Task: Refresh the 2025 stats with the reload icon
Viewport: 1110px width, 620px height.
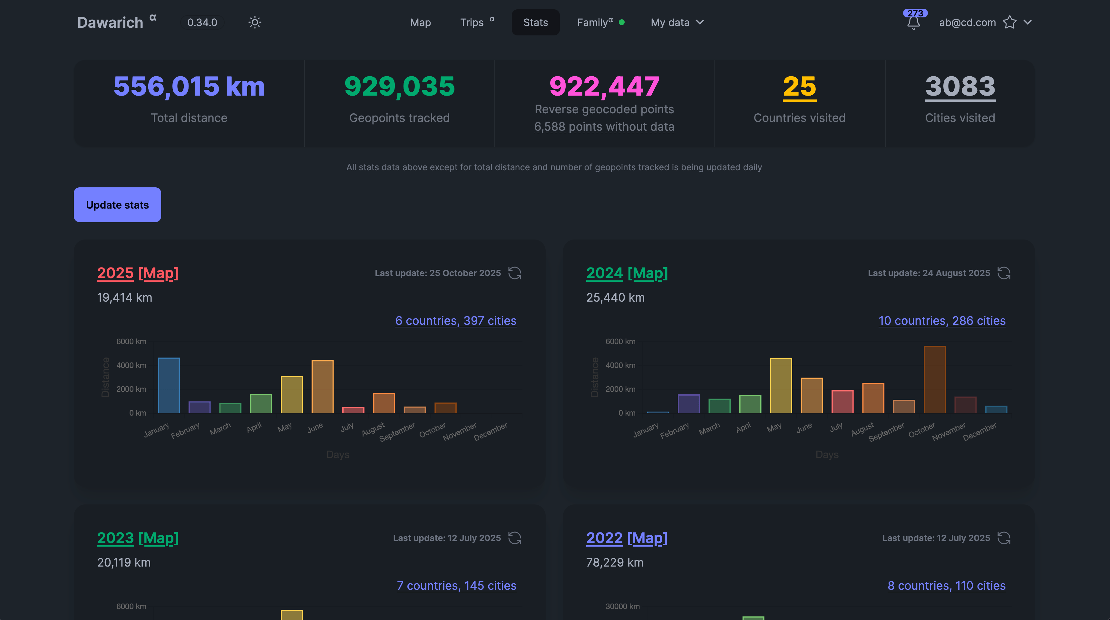Action: 516,273
